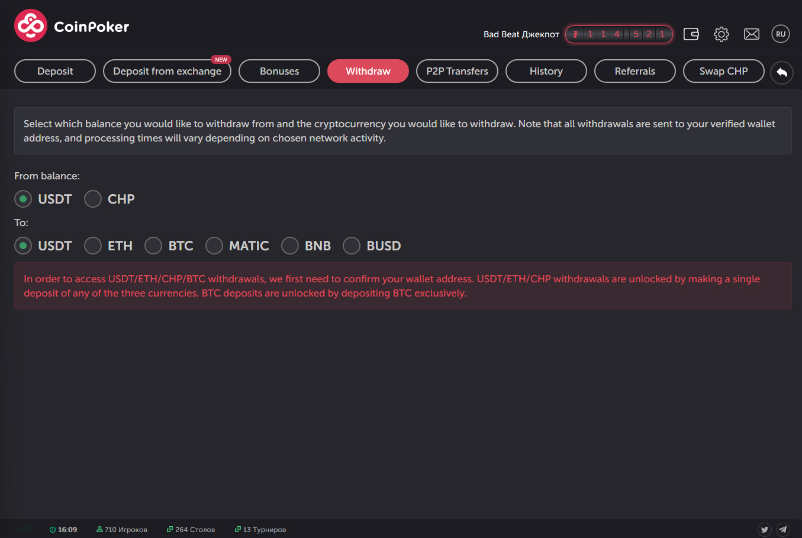Click the RU language selector
The width and height of the screenshot is (802, 538).
click(x=781, y=34)
